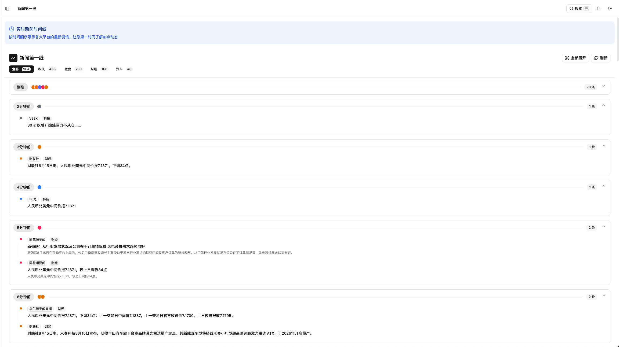Viewport: 619px width, 347px height.
Task: Toggle light/dark theme sun icon
Action: pyautogui.click(x=610, y=9)
